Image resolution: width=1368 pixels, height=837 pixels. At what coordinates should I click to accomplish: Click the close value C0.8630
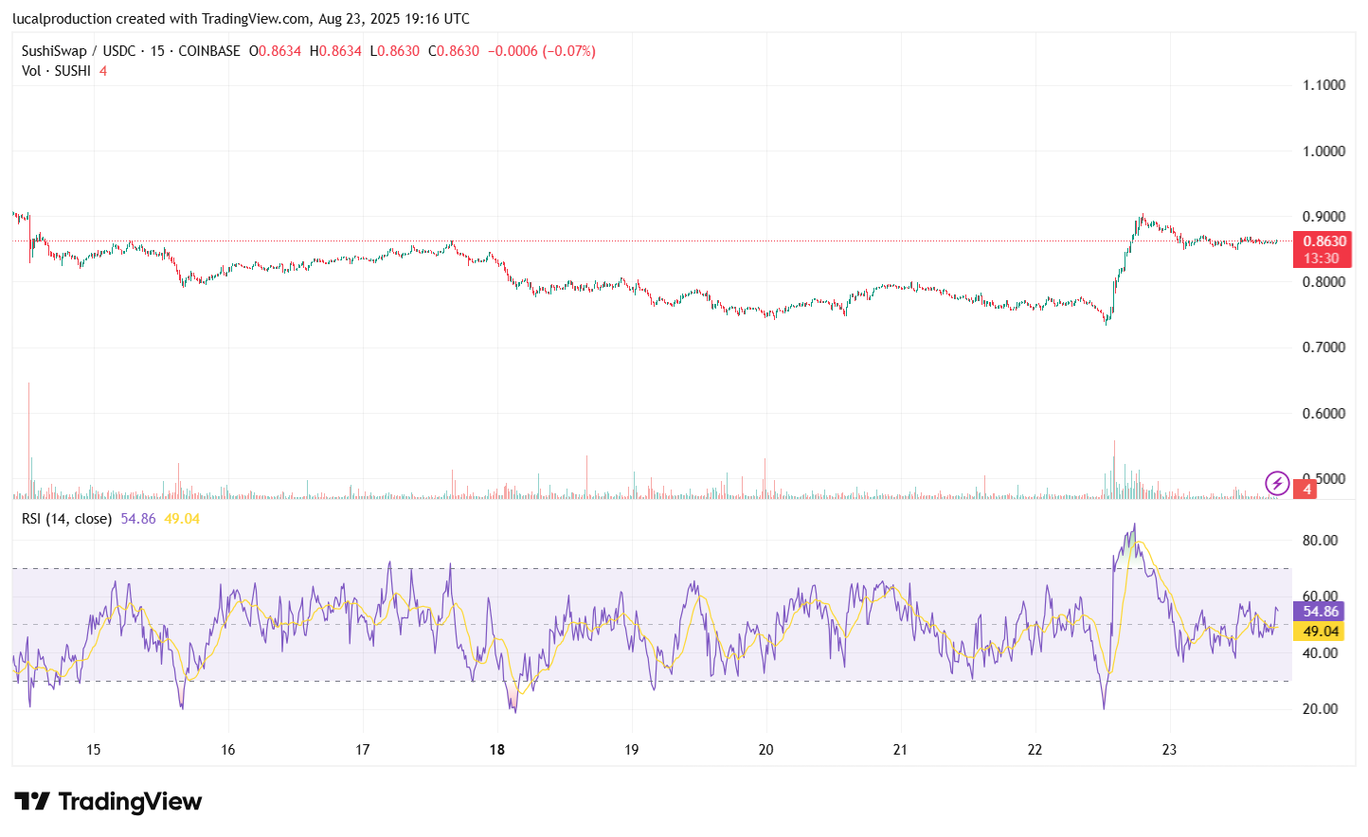point(454,51)
